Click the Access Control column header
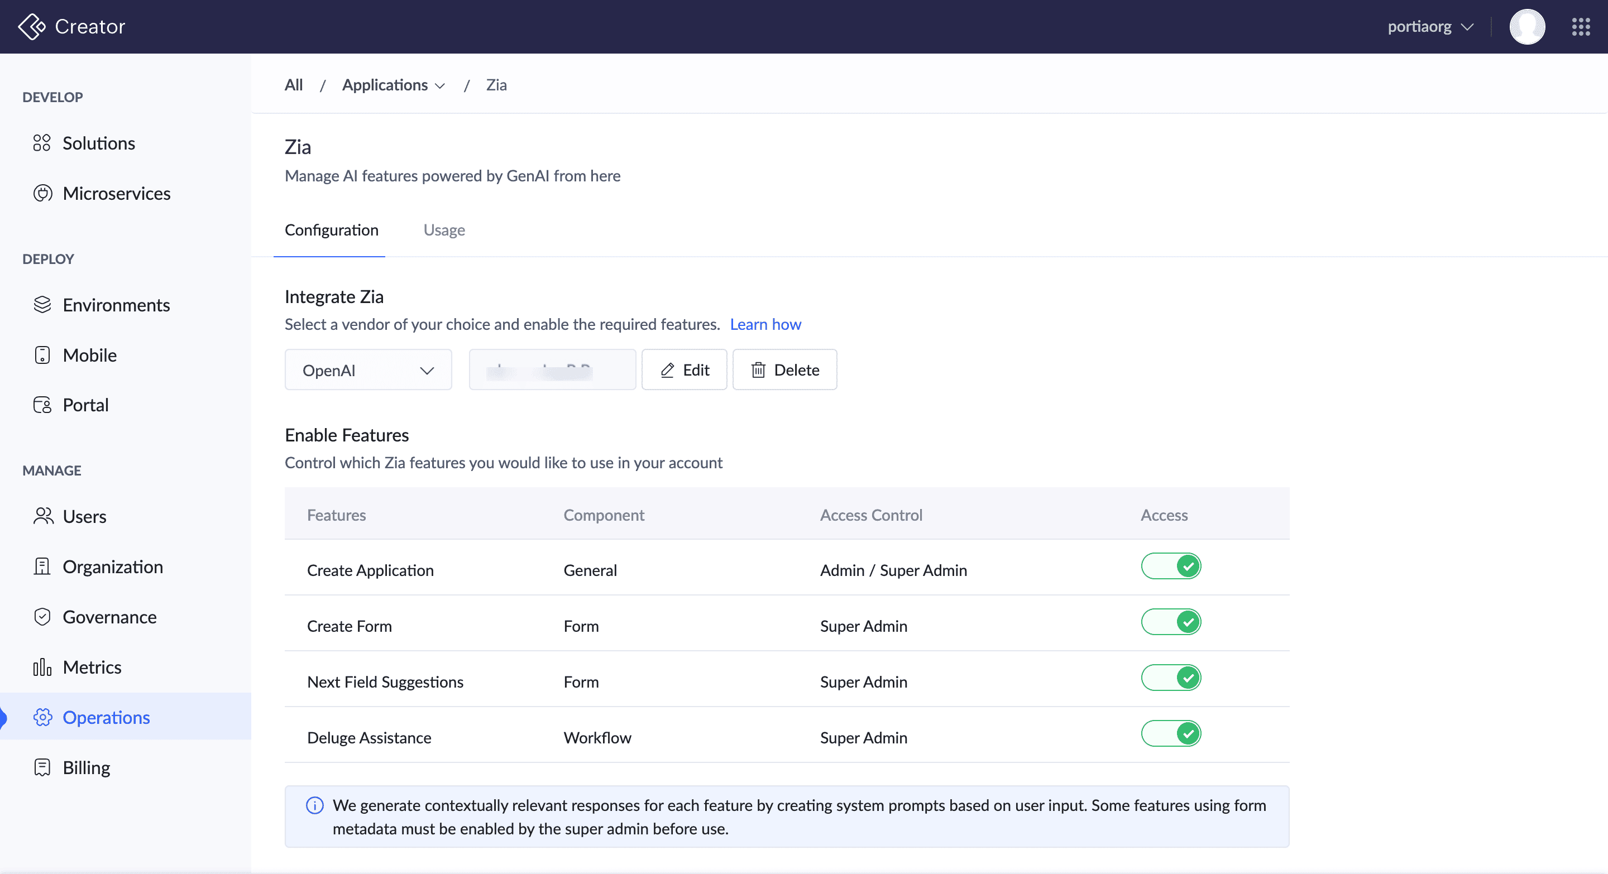Screen dimensions: 1608x874 pos(871,515)
